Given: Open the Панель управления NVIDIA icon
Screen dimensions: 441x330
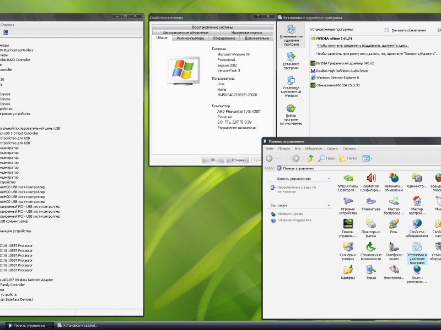Looking at the screenshot, I should coord(348,228).
